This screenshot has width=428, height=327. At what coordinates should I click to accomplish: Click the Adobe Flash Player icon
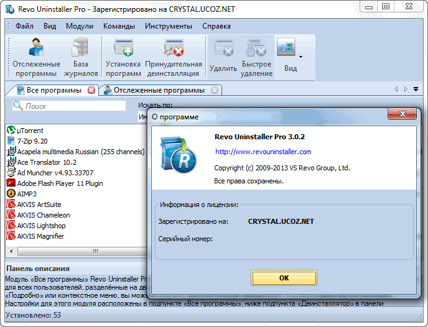coord(11,183)
